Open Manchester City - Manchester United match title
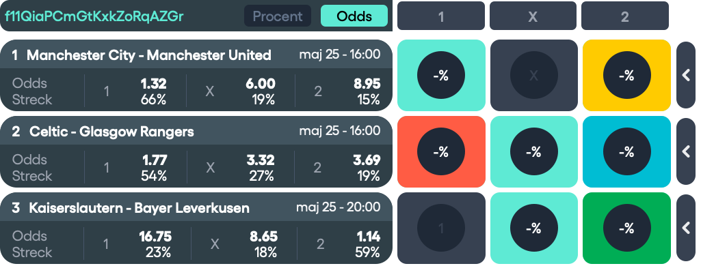 [149, 55]
